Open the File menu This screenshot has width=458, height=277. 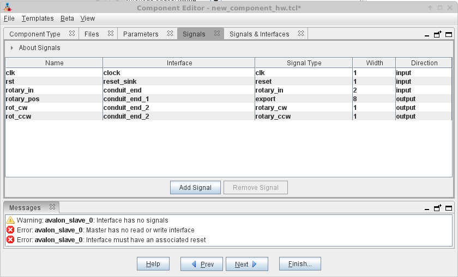(x=9, y=19)
